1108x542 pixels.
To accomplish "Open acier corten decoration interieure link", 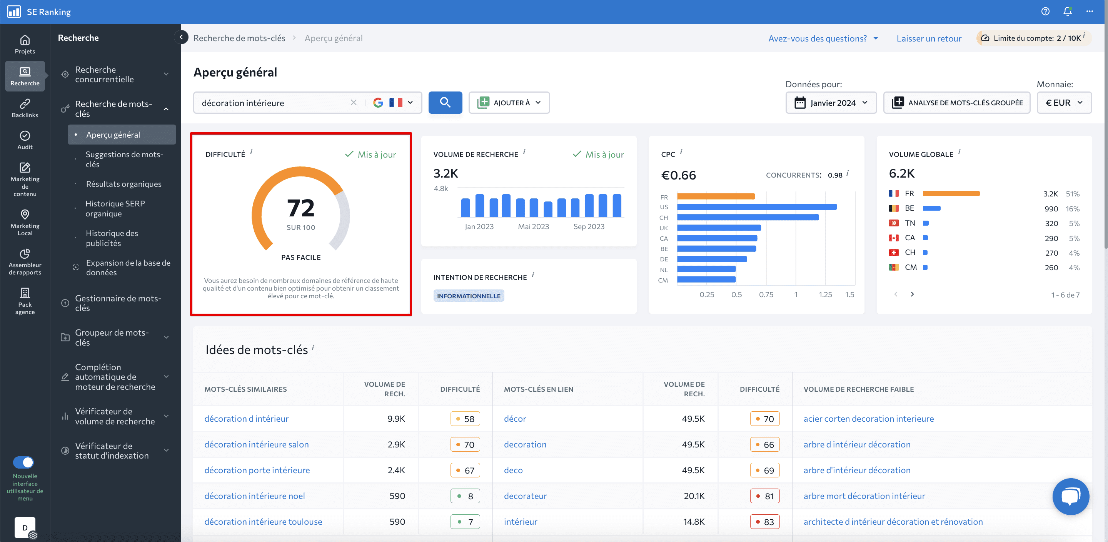I will 868,418.
